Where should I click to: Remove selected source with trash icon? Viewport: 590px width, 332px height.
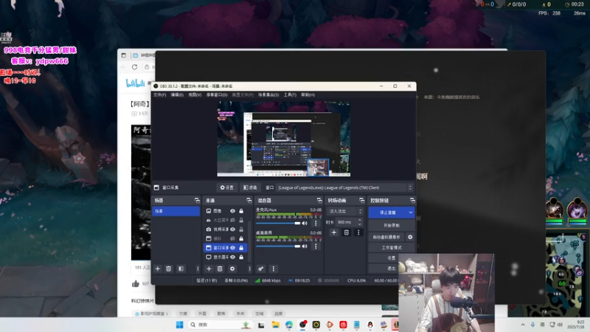(220, 269)
